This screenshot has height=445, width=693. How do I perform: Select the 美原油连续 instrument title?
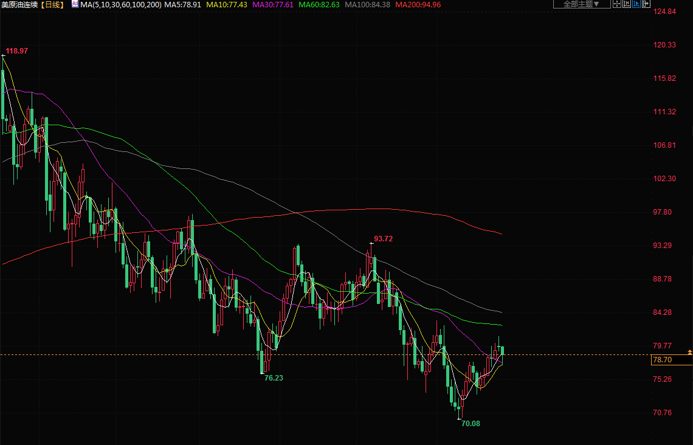click(20, 5)
